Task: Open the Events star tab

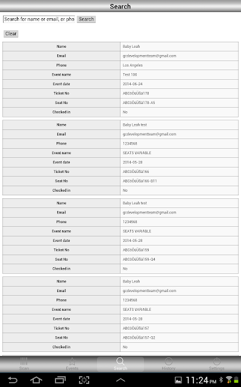Action: (72, 364)
